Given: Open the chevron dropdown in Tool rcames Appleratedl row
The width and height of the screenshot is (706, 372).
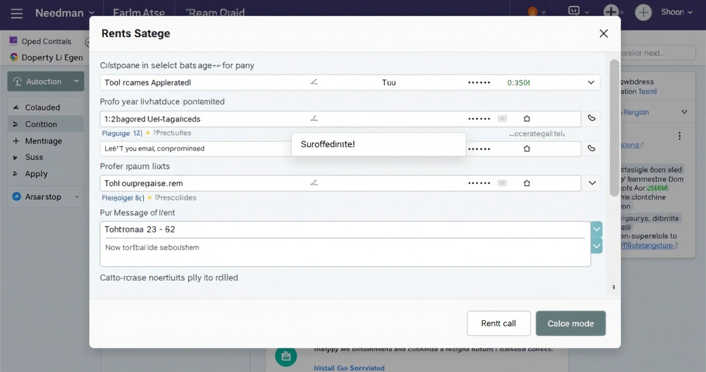Looking at the screenshot, I should tap(591, 83).
